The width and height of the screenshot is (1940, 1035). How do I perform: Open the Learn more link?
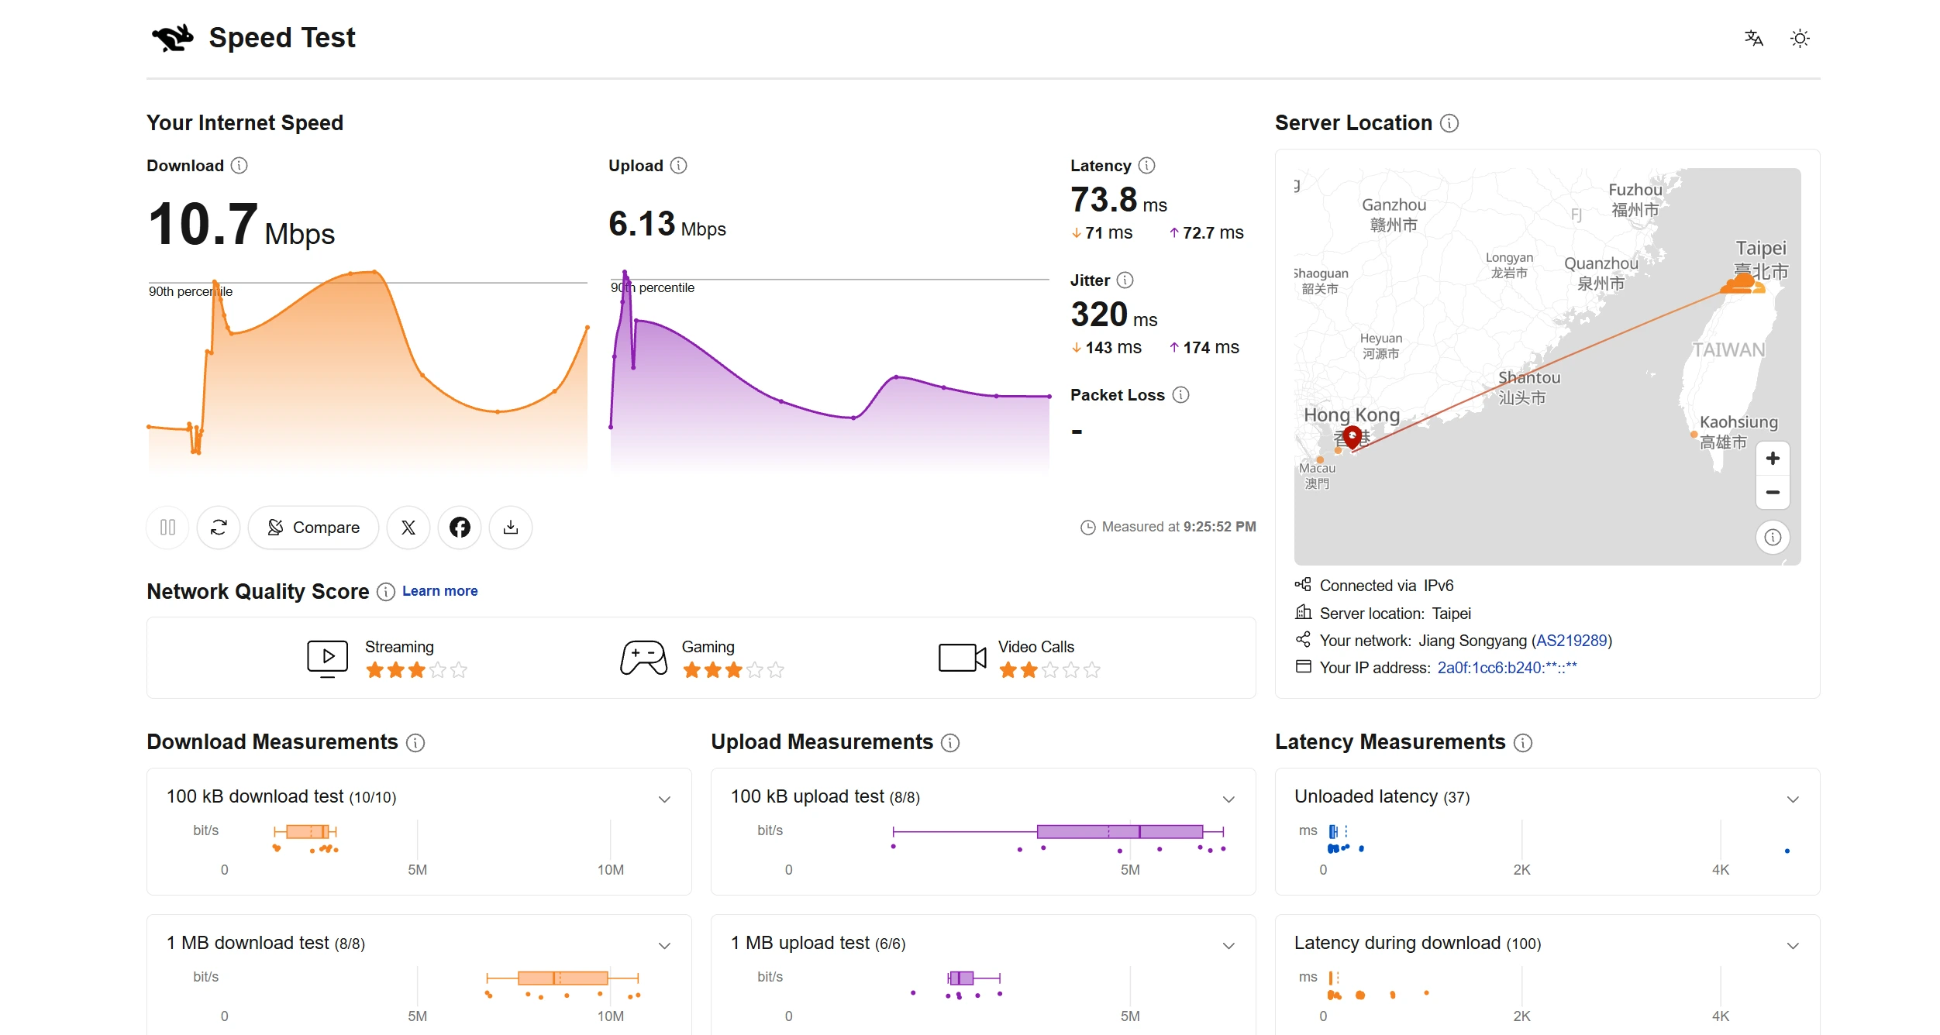[439, 591]
